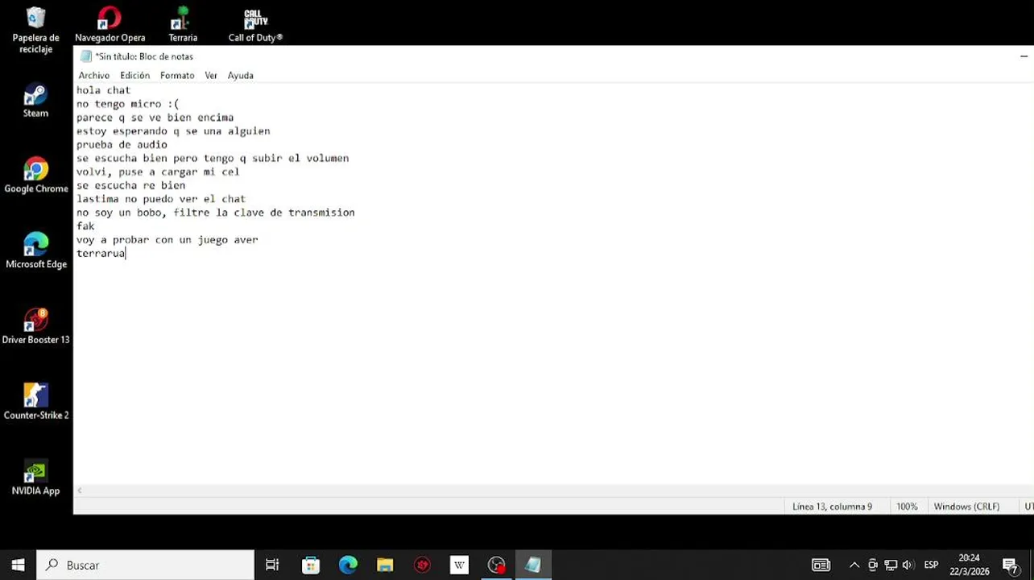Open the Ver menu

click(211, 75)
